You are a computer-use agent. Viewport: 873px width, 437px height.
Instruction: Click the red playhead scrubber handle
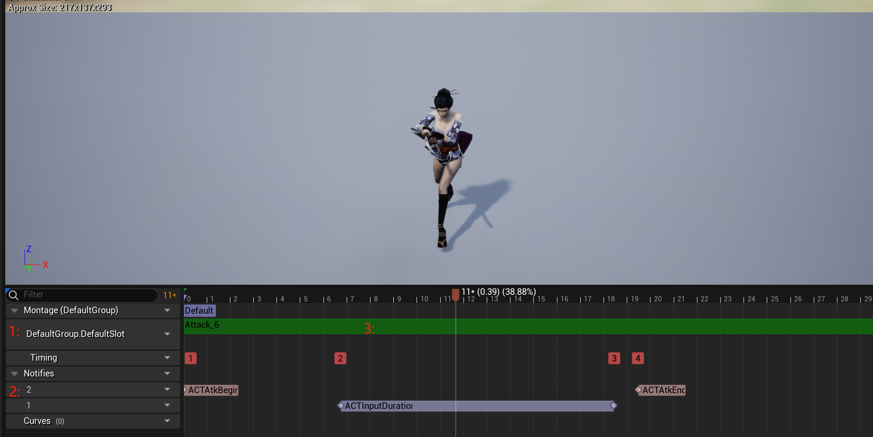point(456,294)
